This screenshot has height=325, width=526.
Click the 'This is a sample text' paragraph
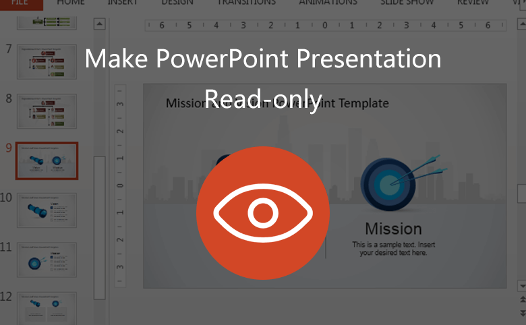point(394,249)
